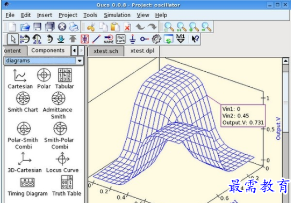Open the Edit menu
The height and width of the screenshot is (203, 294).
coord(26,15)
